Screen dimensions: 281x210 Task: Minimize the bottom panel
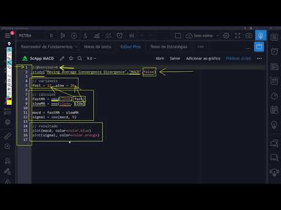click(248, 48)
